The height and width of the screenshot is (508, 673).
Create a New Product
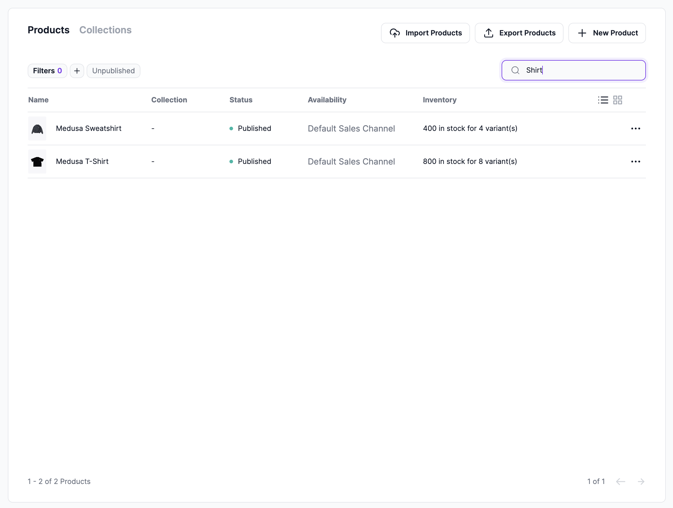(607, 33)
